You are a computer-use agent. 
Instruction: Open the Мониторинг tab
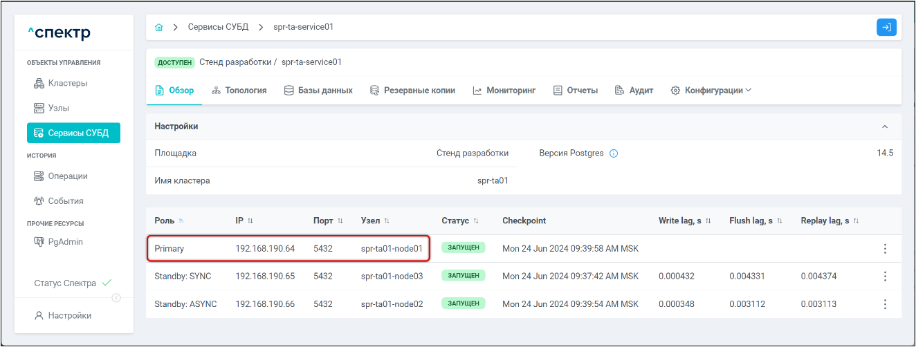click(x=504, y=91)
